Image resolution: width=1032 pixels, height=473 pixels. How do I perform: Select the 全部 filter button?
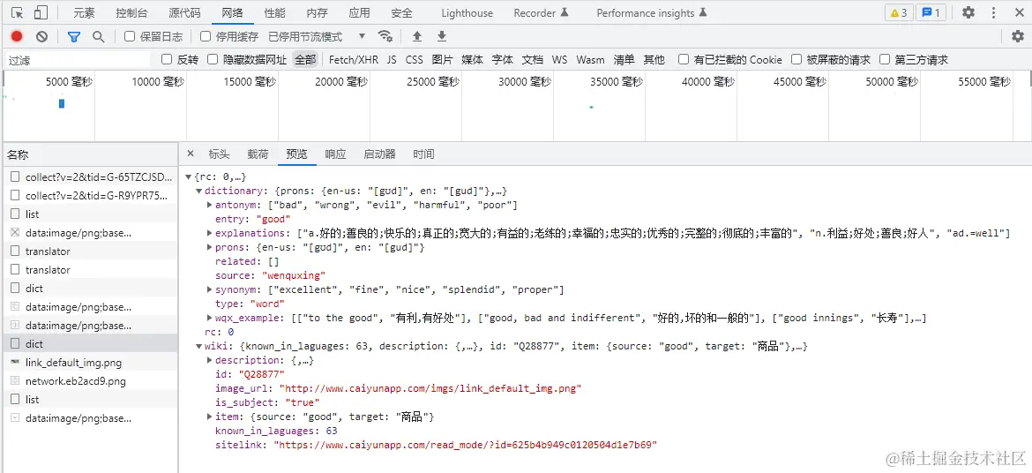[x=305, y=59]
